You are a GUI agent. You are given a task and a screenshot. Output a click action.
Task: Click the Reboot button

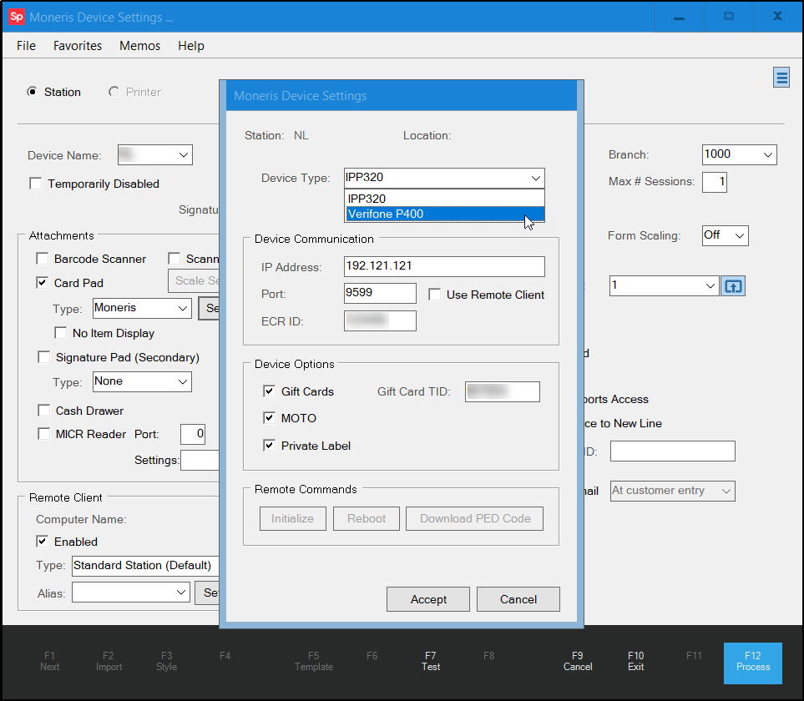pyautogui.click(x=367, y=518)
